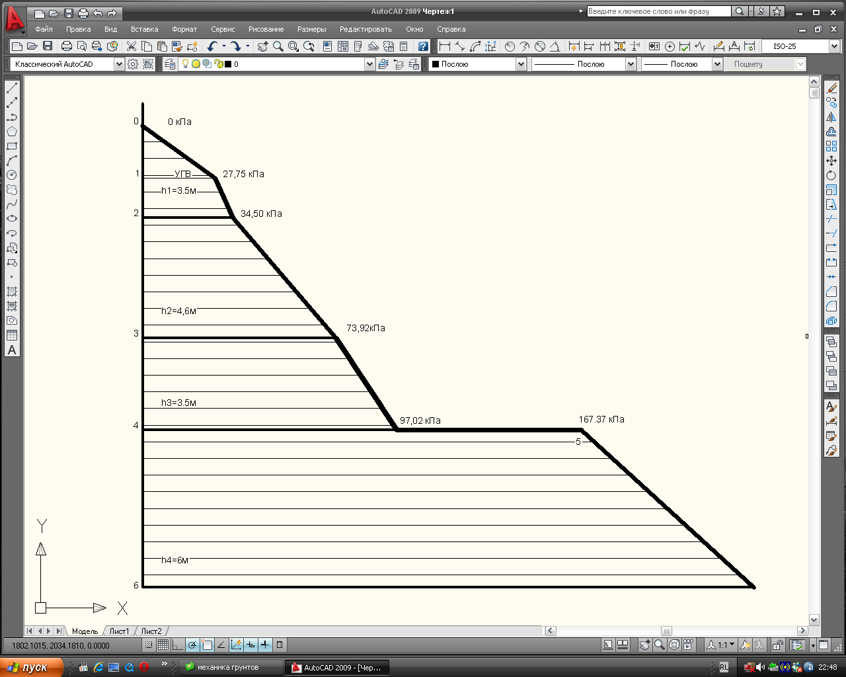Open the Редактировать menu
The image size is (846, 677).
(x=365, y=29)
